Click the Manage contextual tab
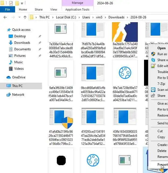 pos(78,3)
